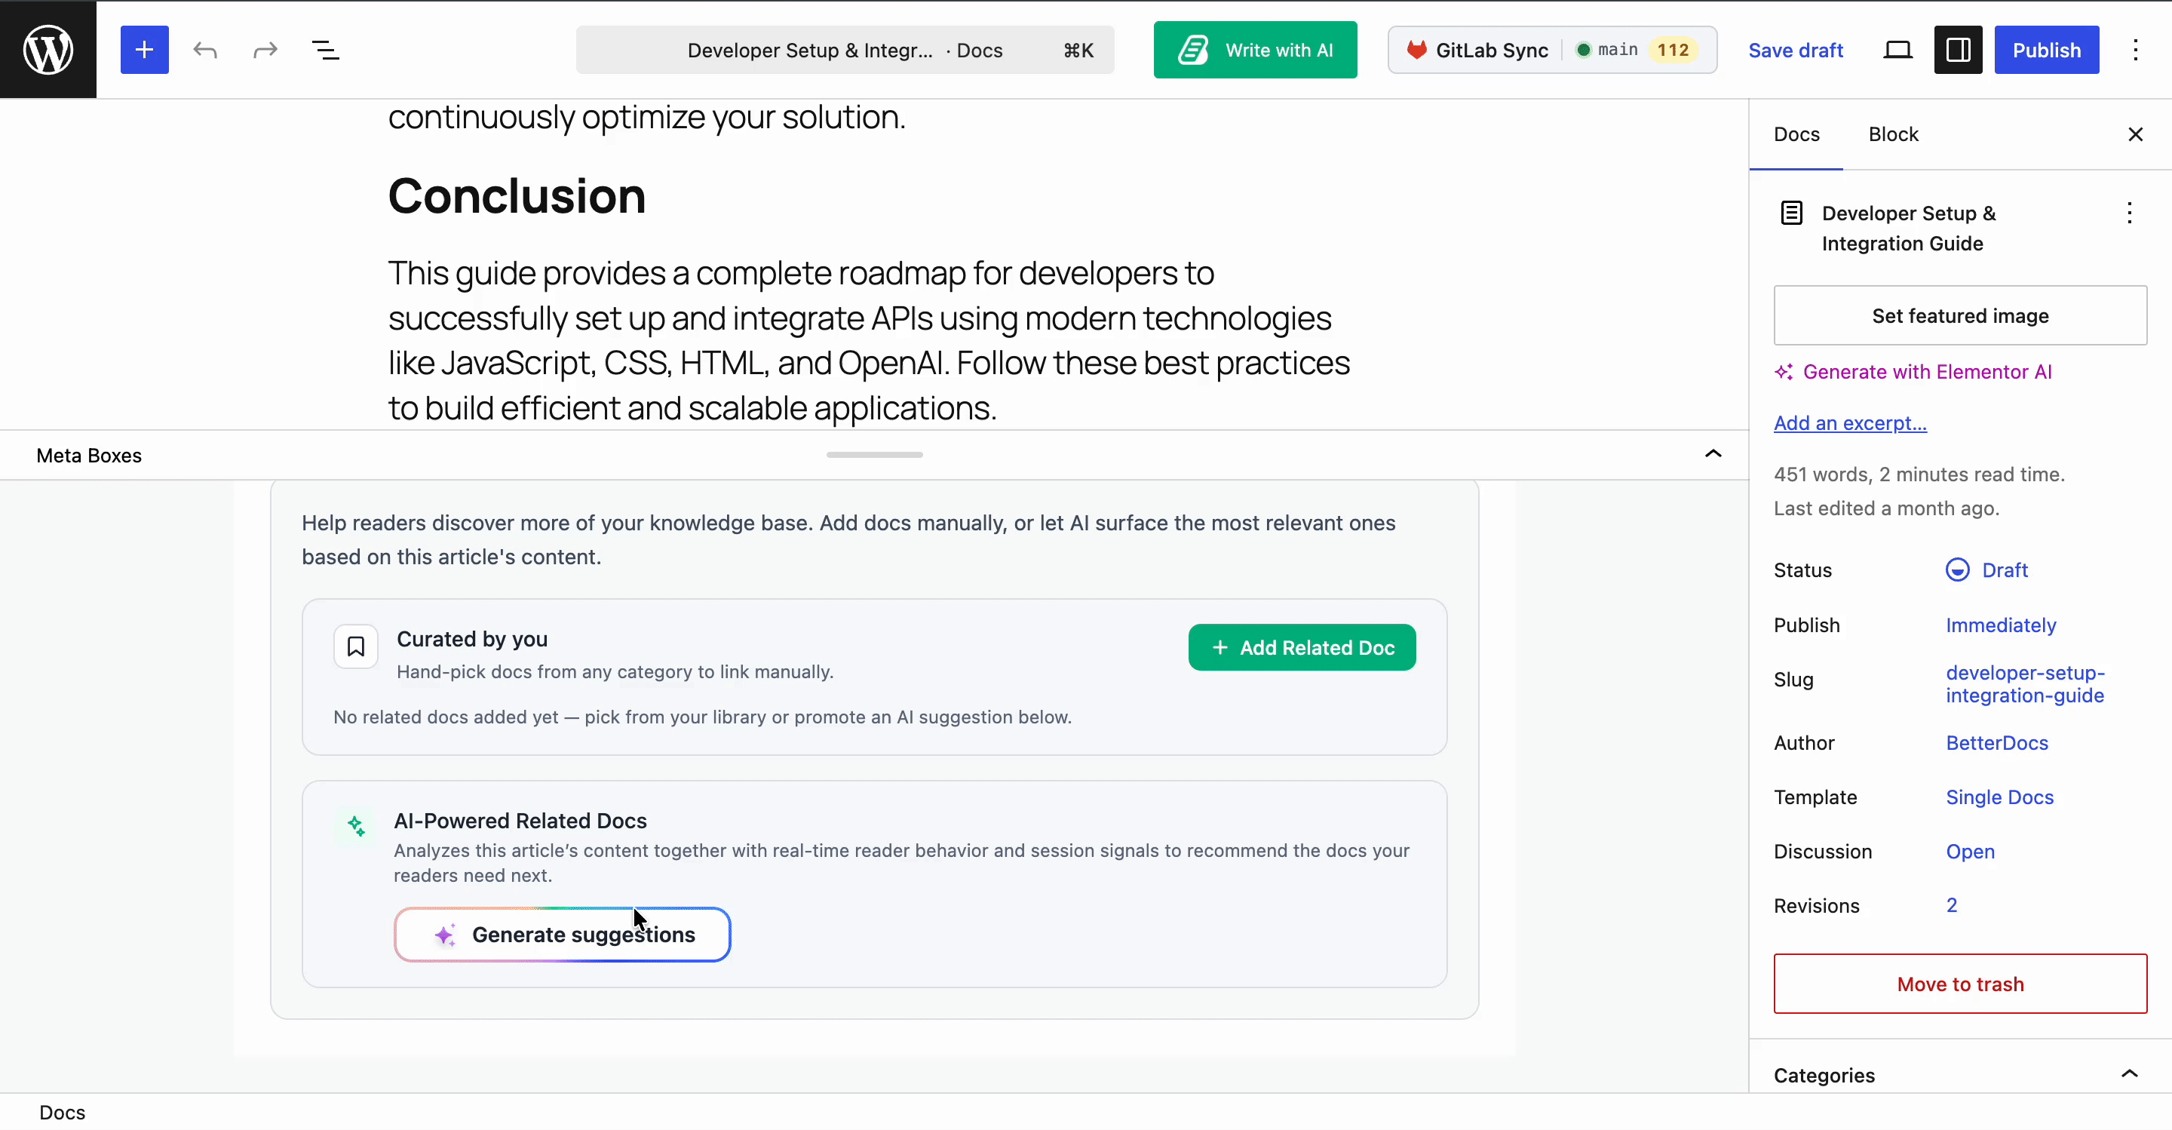Click the 'continuously optimize your solution' line
Image resolution: width=2172 pixels, height=1130 pixels.
pyautogui.click(x=647, y=117)
